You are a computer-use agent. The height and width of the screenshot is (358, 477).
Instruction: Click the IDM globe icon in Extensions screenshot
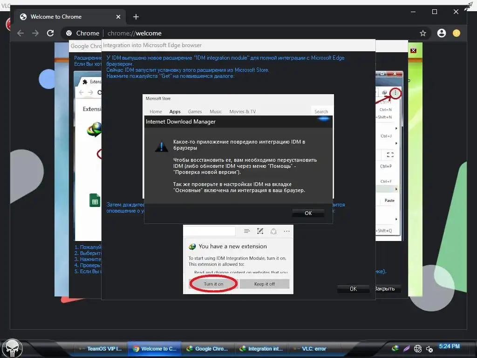(x=94, y=130)
